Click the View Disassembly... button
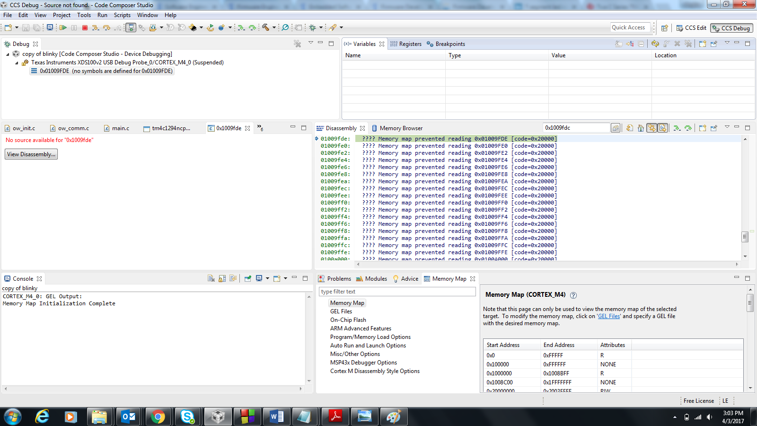 click(x=31, y=154)
